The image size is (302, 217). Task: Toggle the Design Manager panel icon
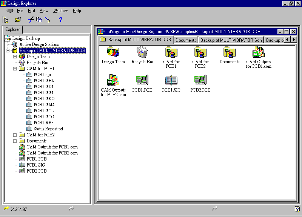[x=5, y=20]
